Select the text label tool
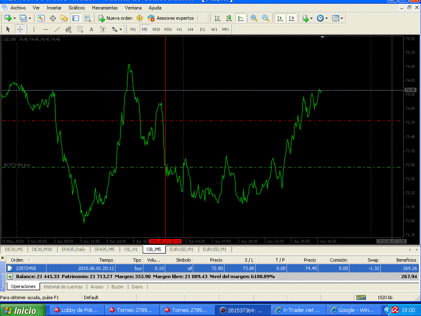Screen dimensions: 421x316 [x=103, y=29]
